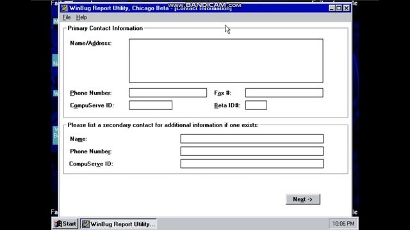
Task: Open the Help menu
Action: (81, 17)
